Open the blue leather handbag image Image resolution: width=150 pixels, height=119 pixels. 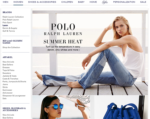[119, 107]
